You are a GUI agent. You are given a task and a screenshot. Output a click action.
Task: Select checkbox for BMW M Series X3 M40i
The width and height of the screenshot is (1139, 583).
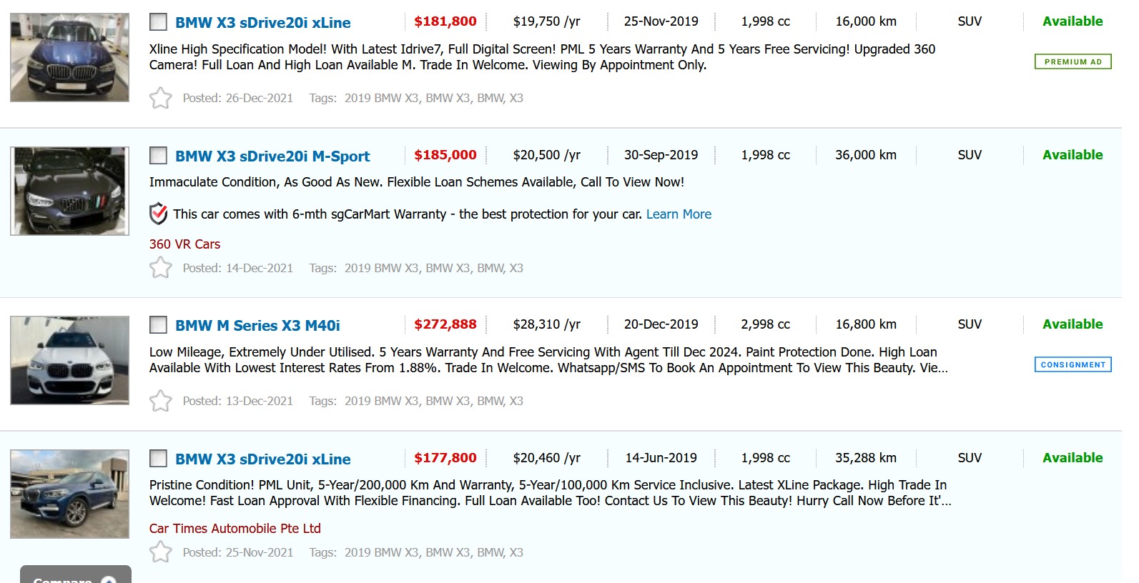(158, 325)
